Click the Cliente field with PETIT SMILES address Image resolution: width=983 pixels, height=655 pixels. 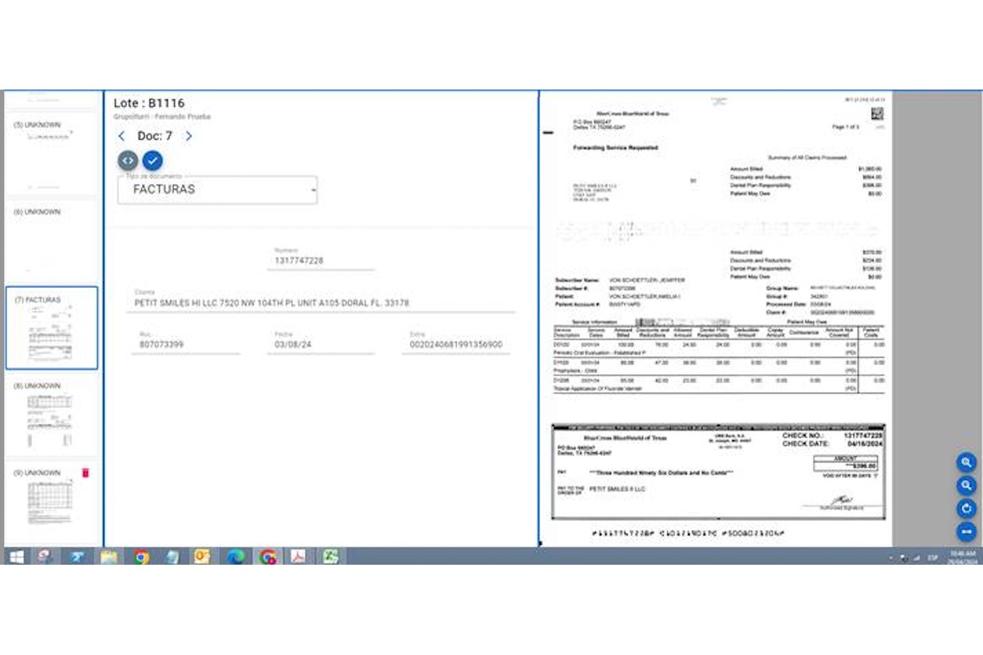(321, 303)
